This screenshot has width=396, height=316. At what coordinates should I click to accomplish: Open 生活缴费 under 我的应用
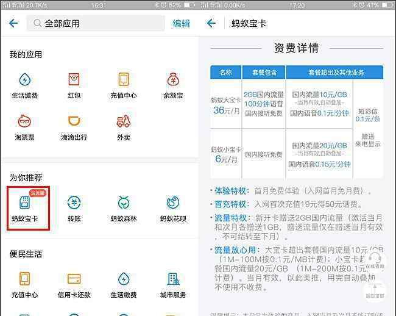(x=25, y=85)
